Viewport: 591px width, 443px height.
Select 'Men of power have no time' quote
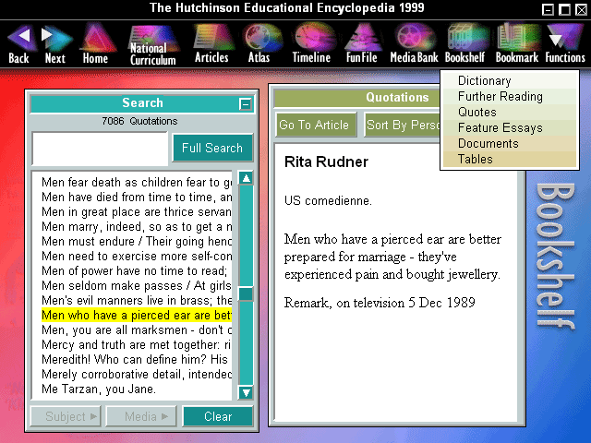[137, 270]
